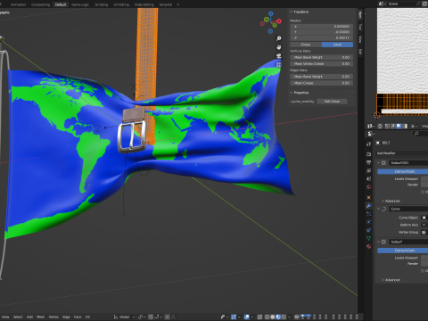Viewport: 428px width, 321px height.
Task: Open Add Modifier dropdown
Action: point(402,153)
